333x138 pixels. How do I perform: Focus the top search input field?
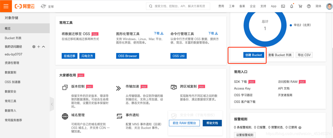[x=178, y=6]
